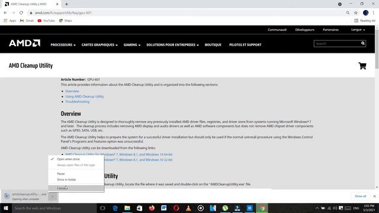Click the AMD logo
The width and height of the screenshot is (379, 213).
(x=25, y=43)
